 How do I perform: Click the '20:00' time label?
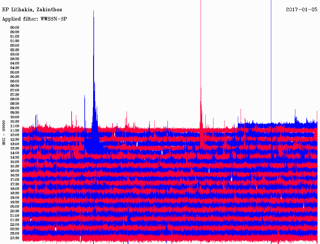(x=15, y=206)
